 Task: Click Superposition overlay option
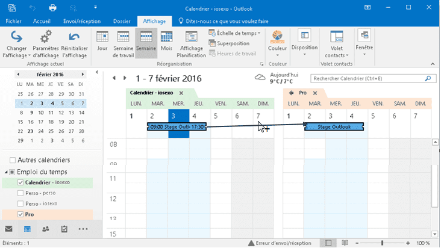point(229,43)
